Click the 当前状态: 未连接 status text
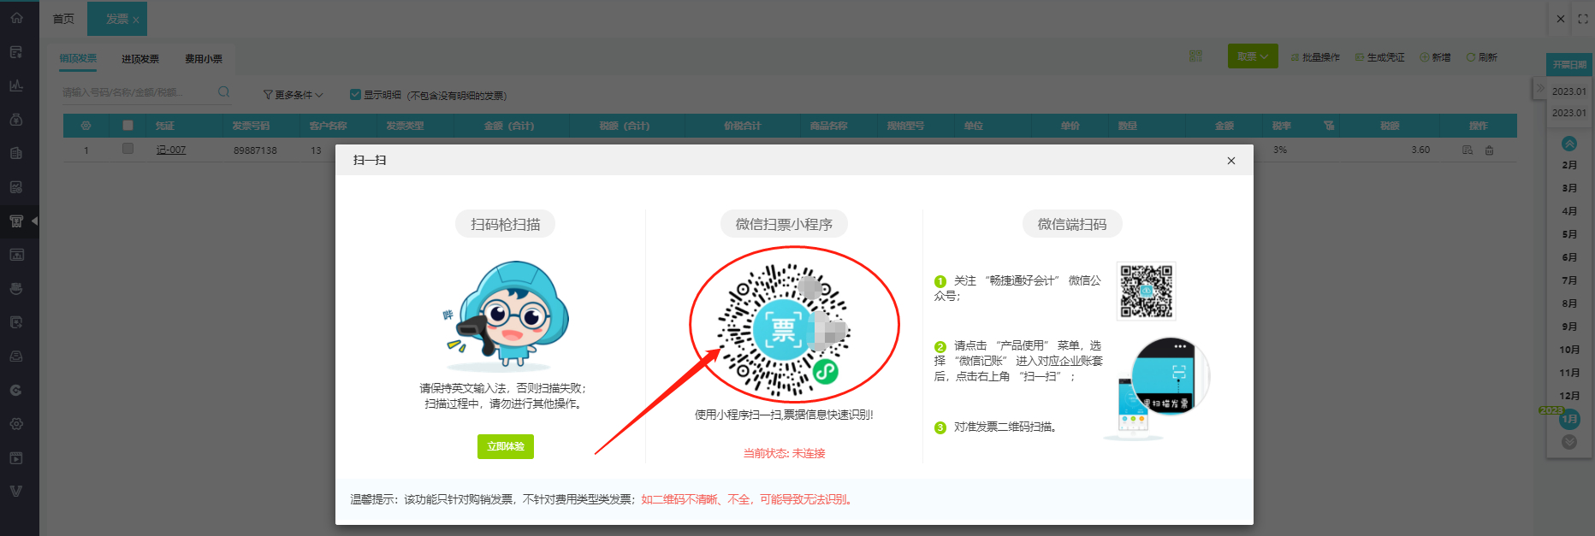Image resolution: width=1595 pixels, height=536 pixels. coord(784,453)
